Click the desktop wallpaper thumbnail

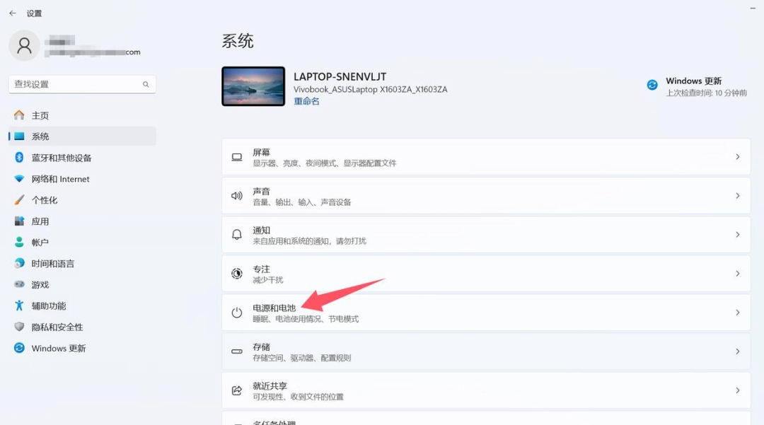tap(253, 86)
